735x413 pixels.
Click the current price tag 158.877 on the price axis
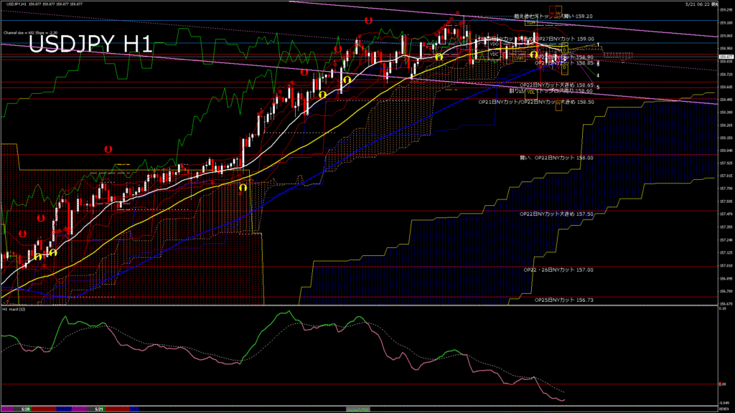pyautogui.click(x=726, y=57)
